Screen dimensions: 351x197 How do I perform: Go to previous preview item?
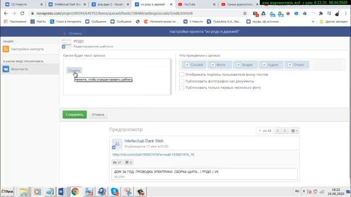click(x=278, y=131)
